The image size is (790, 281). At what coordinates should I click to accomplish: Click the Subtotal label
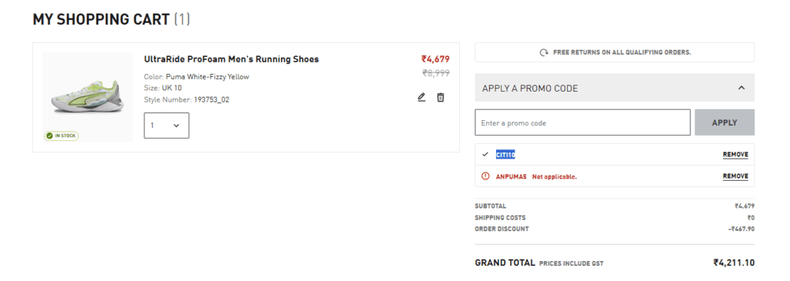point(491,206)
